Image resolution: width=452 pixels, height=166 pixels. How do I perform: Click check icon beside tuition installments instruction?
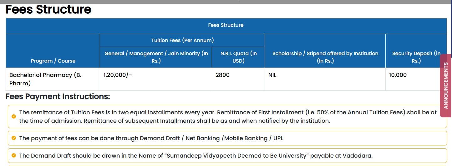(14, 116)
